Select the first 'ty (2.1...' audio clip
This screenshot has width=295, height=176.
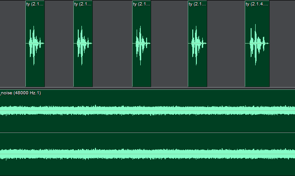35,44
